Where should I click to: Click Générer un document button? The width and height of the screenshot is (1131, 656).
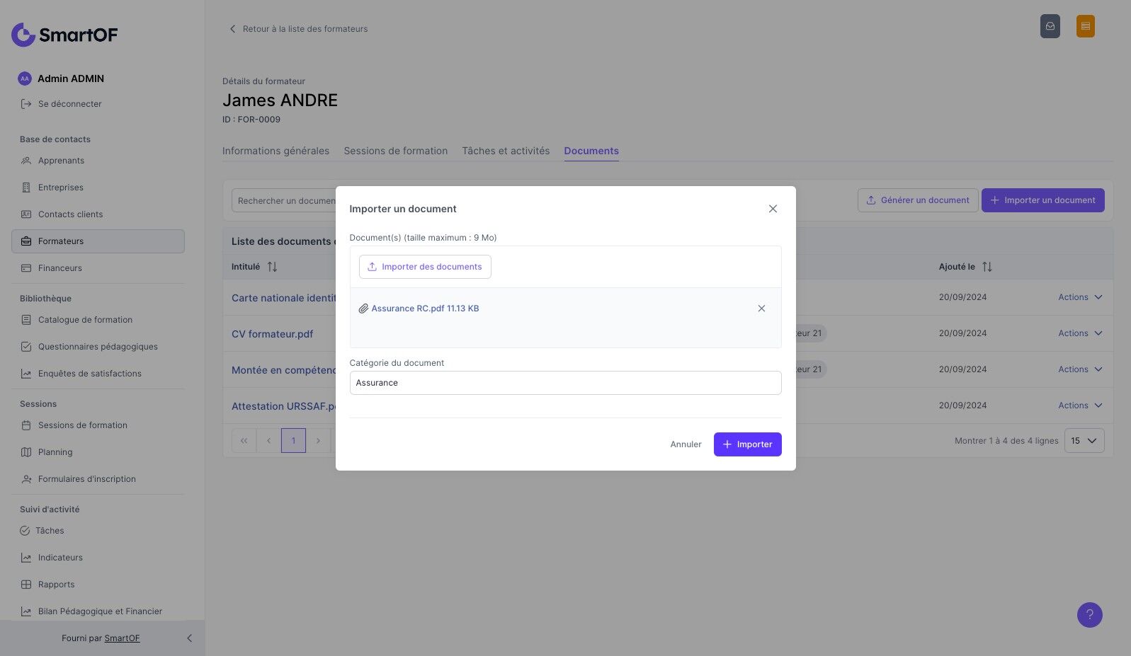click(918, 200)
